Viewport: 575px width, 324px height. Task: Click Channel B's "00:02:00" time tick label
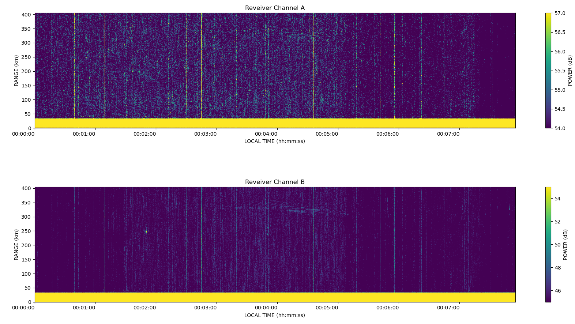144,308
